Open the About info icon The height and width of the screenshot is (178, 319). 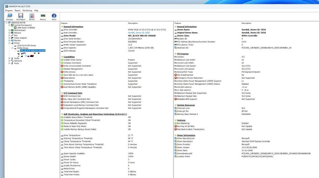click(x=54, y=16)
